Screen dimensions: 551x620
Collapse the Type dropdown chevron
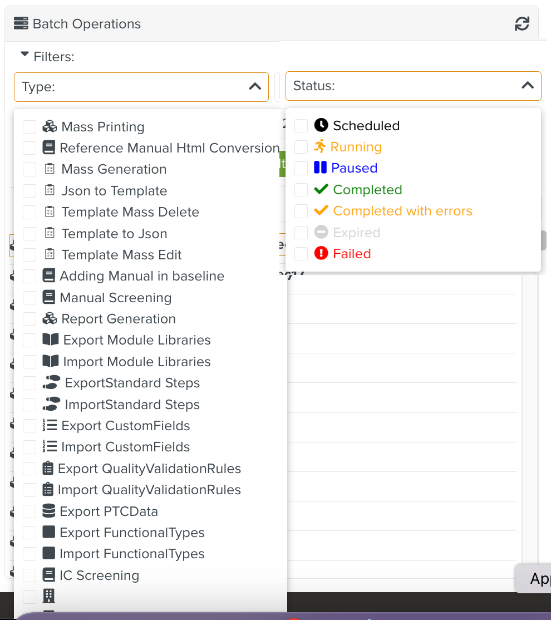pyautogui.click(x=255, y=86)
